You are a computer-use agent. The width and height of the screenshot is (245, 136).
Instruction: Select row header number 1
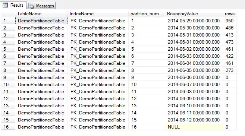point(8,21)
